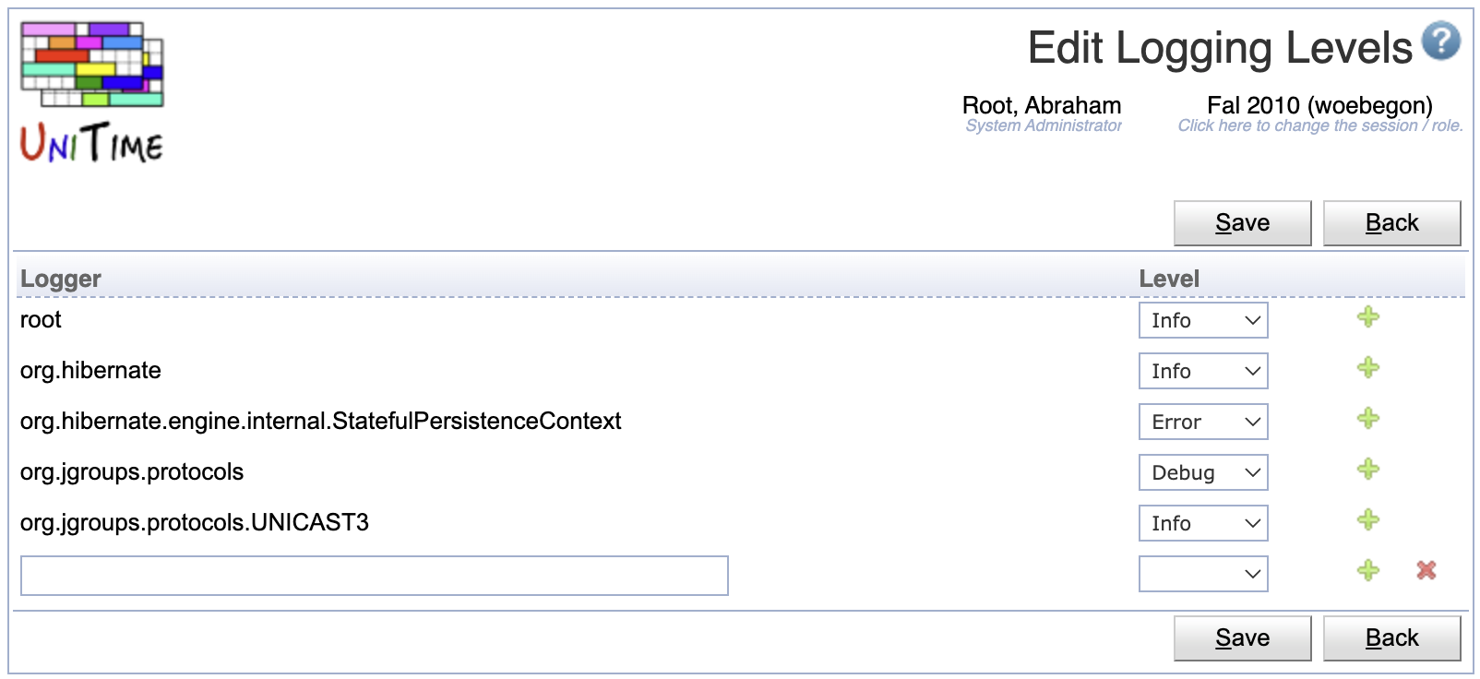Viewport: 1480px width, 679px height.
Task: Expand the Error level dropdown
Action: [x=1203, y=422]
